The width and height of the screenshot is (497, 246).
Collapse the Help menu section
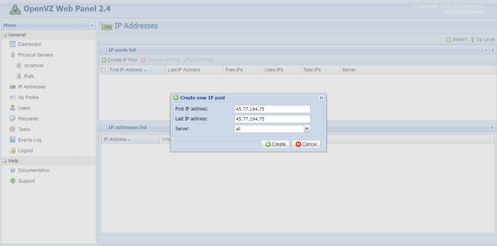tap(5, 161)
